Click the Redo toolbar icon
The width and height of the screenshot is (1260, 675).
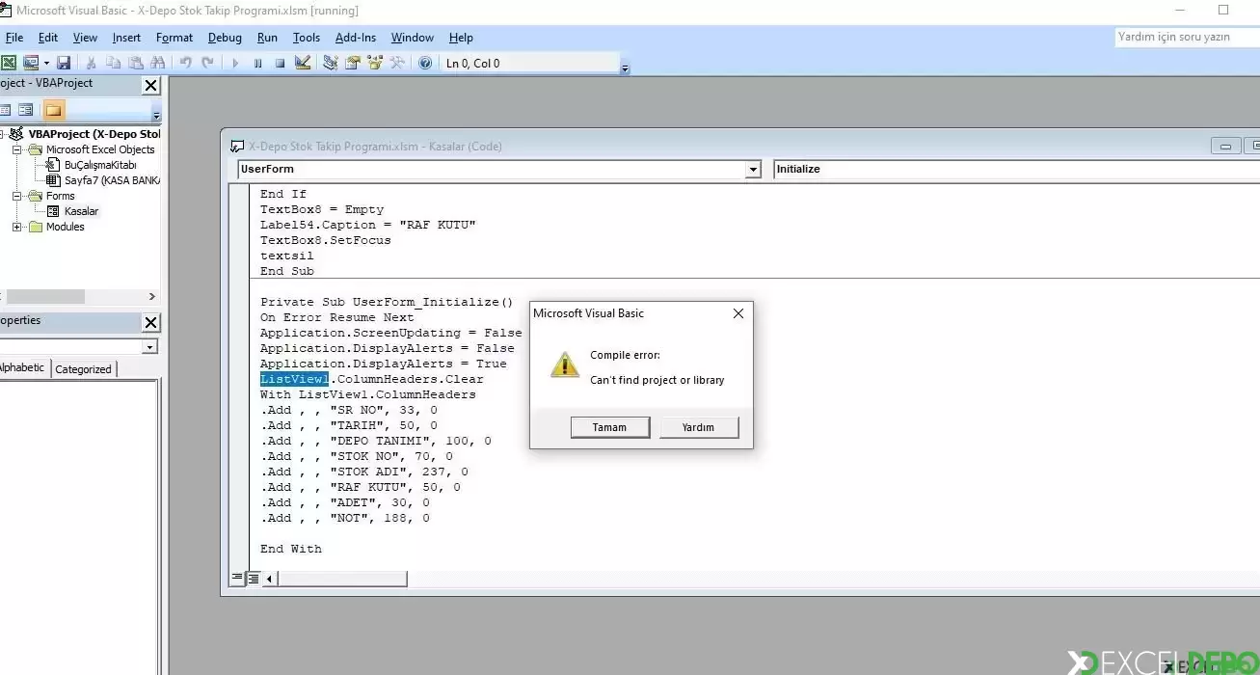(207, 63)
